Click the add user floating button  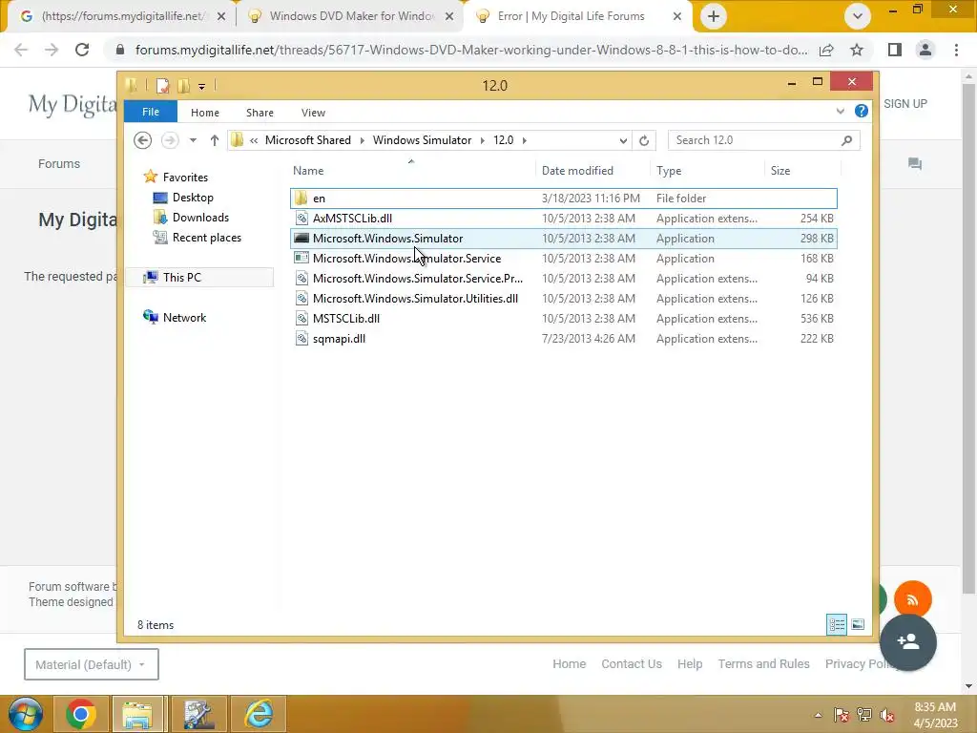point(908,642)
